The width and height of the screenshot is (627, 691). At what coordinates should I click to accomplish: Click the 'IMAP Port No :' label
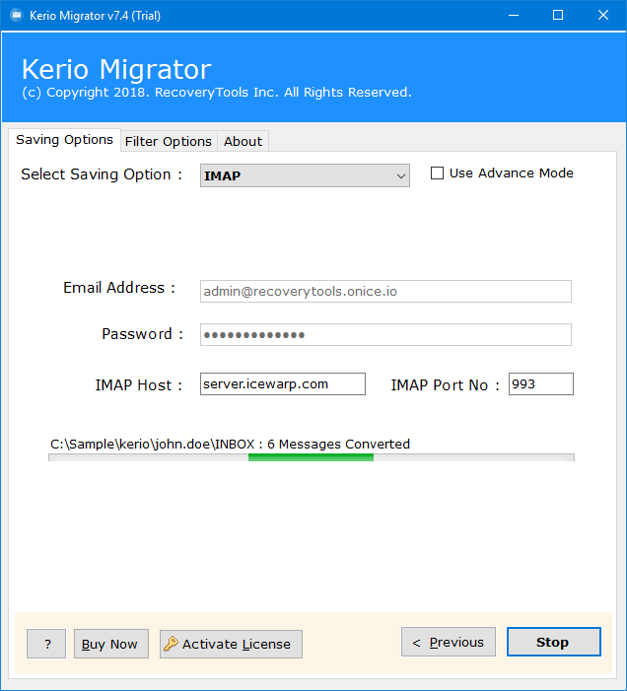tap(445, 385)
